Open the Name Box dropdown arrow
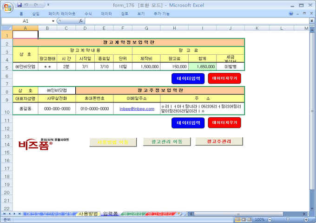Viewport: 316px width, 223px height. [x=53, y=21]
